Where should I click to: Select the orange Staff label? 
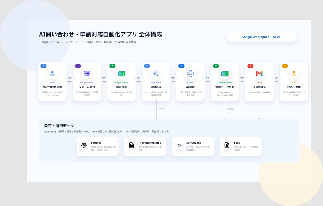(294, 83)
